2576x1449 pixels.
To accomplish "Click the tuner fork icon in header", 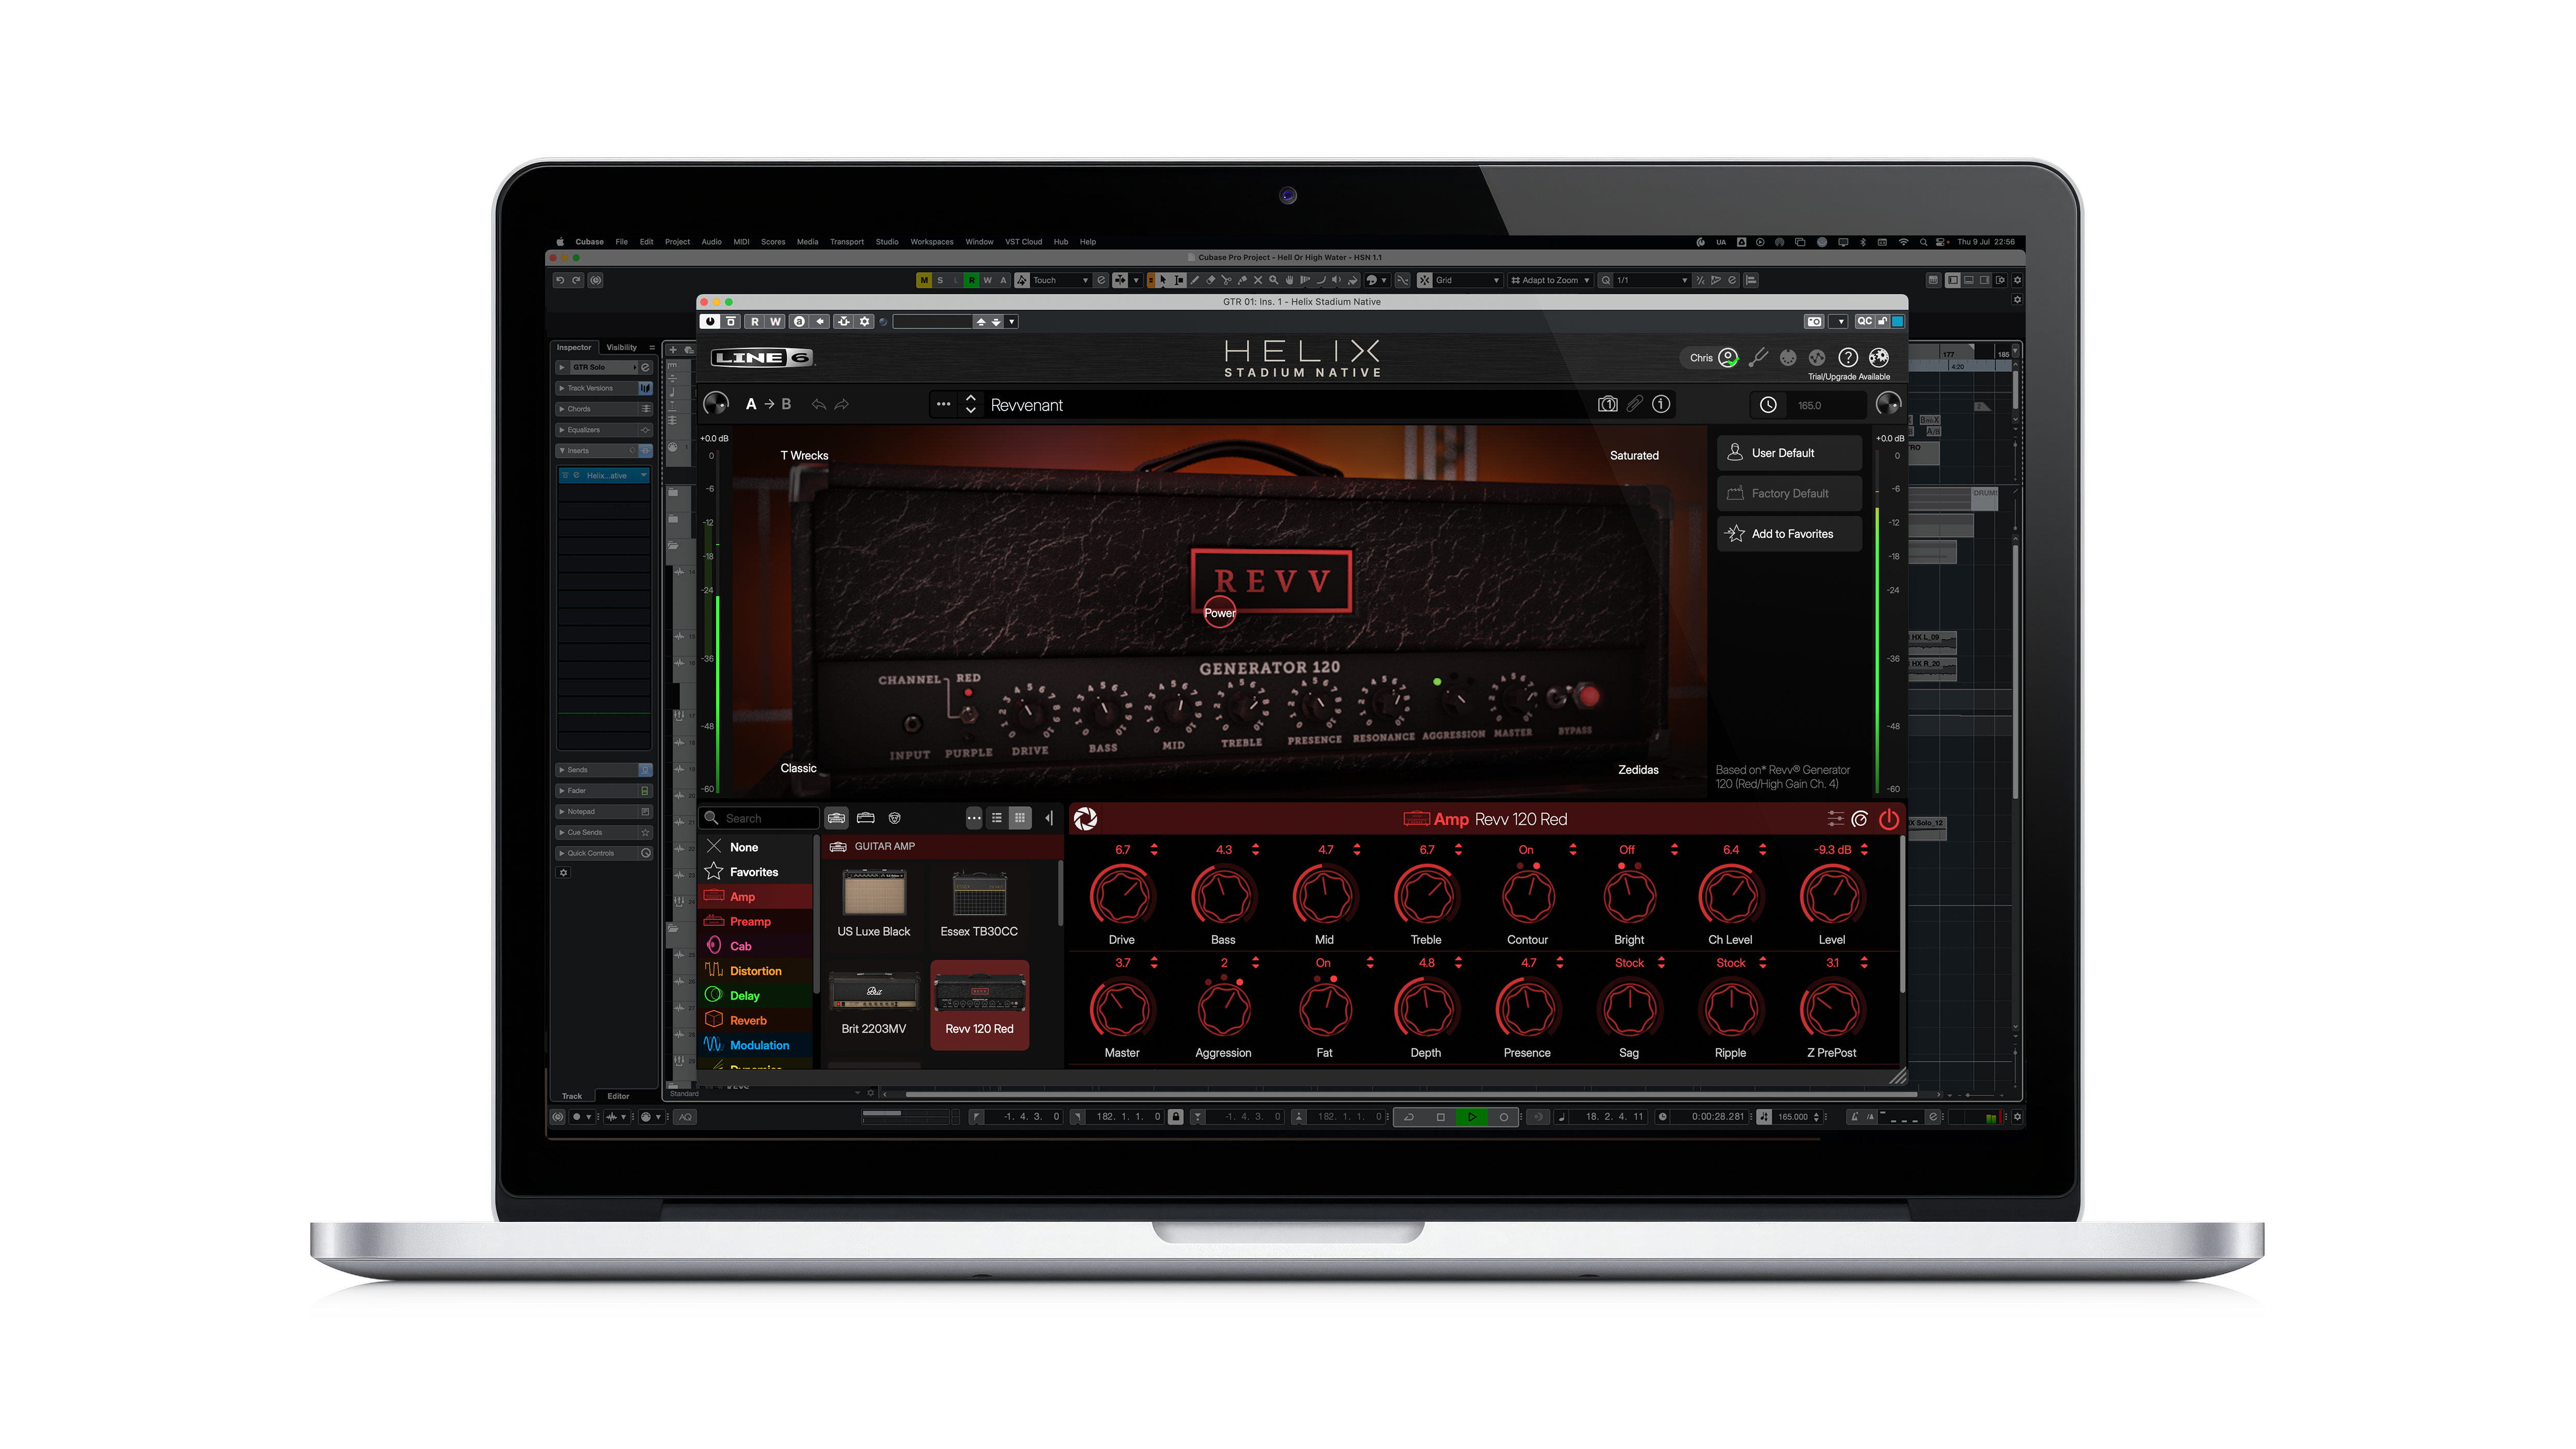I will 1758,357.
